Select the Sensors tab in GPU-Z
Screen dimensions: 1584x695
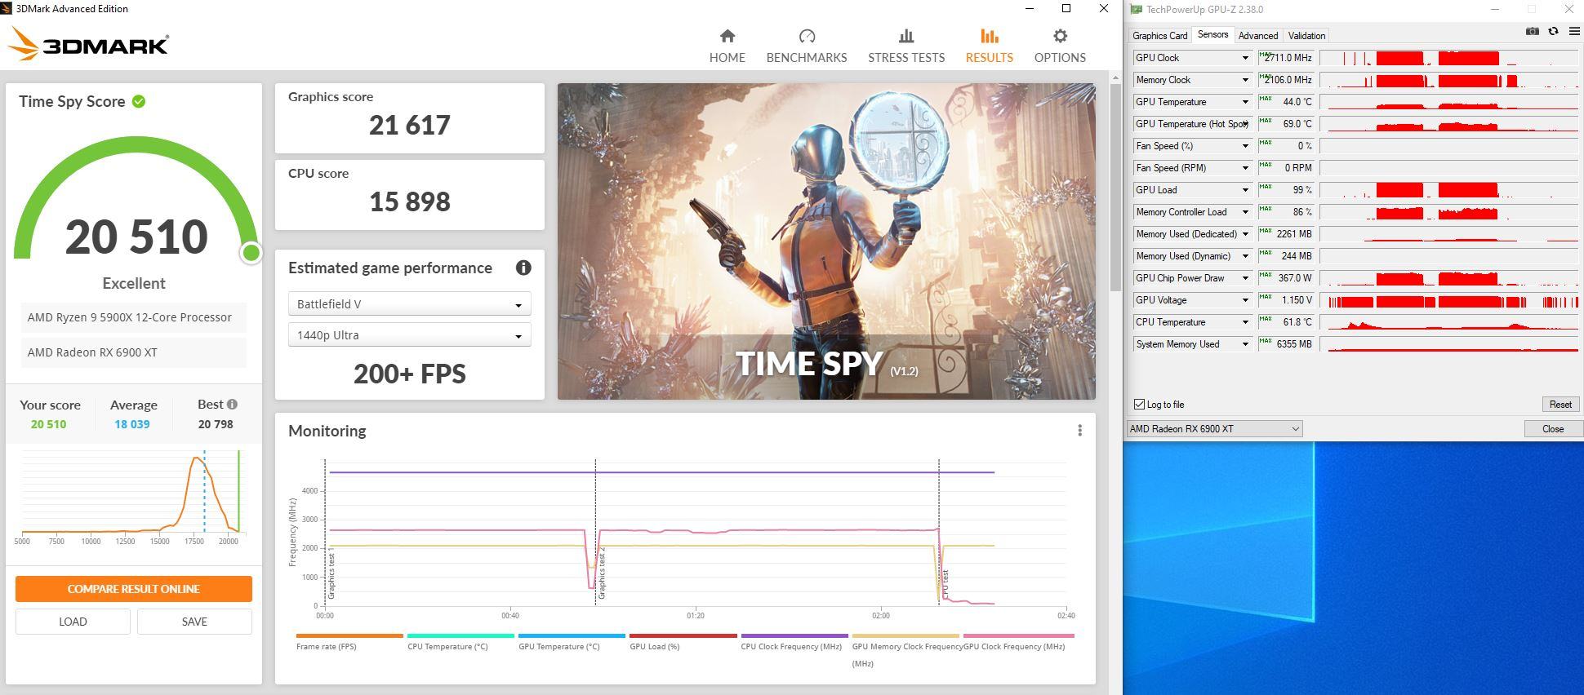(x=1212, y=34)
